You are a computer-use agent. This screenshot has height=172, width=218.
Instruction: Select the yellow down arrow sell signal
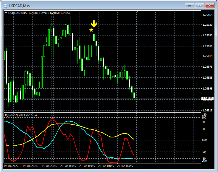[x=94, y=24]
